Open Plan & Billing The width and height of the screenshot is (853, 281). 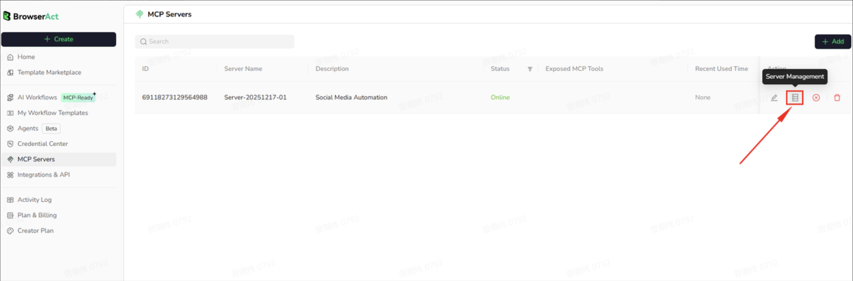click(37, 215)
